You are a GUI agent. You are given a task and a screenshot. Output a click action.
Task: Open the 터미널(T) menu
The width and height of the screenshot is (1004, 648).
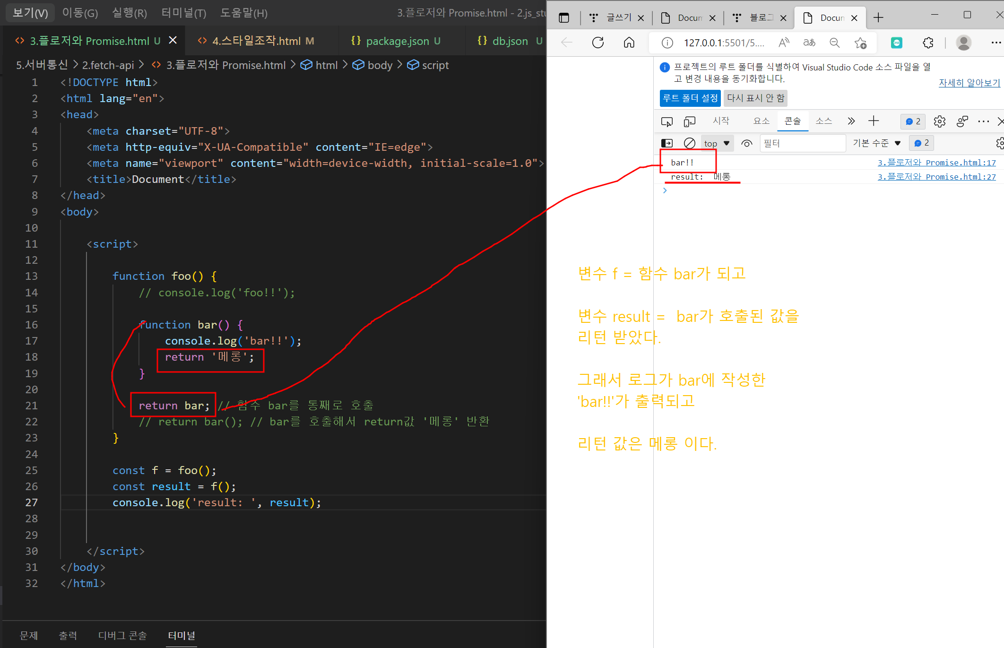(183, 13)
